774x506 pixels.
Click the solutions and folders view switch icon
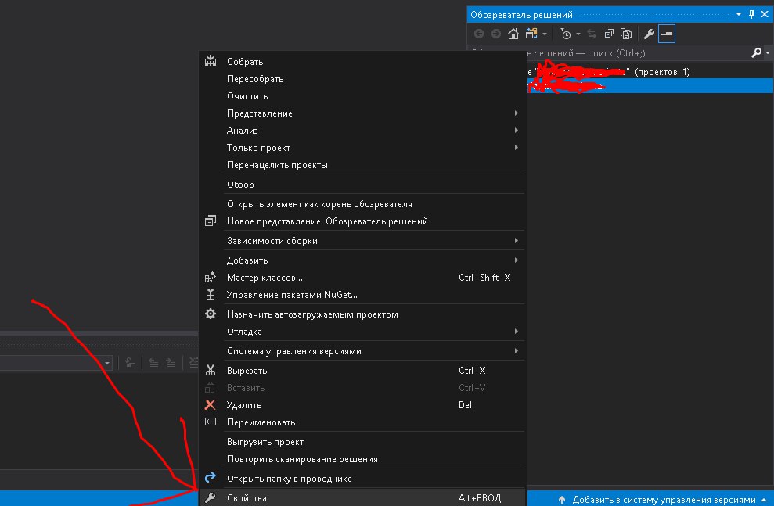(531, 34)
